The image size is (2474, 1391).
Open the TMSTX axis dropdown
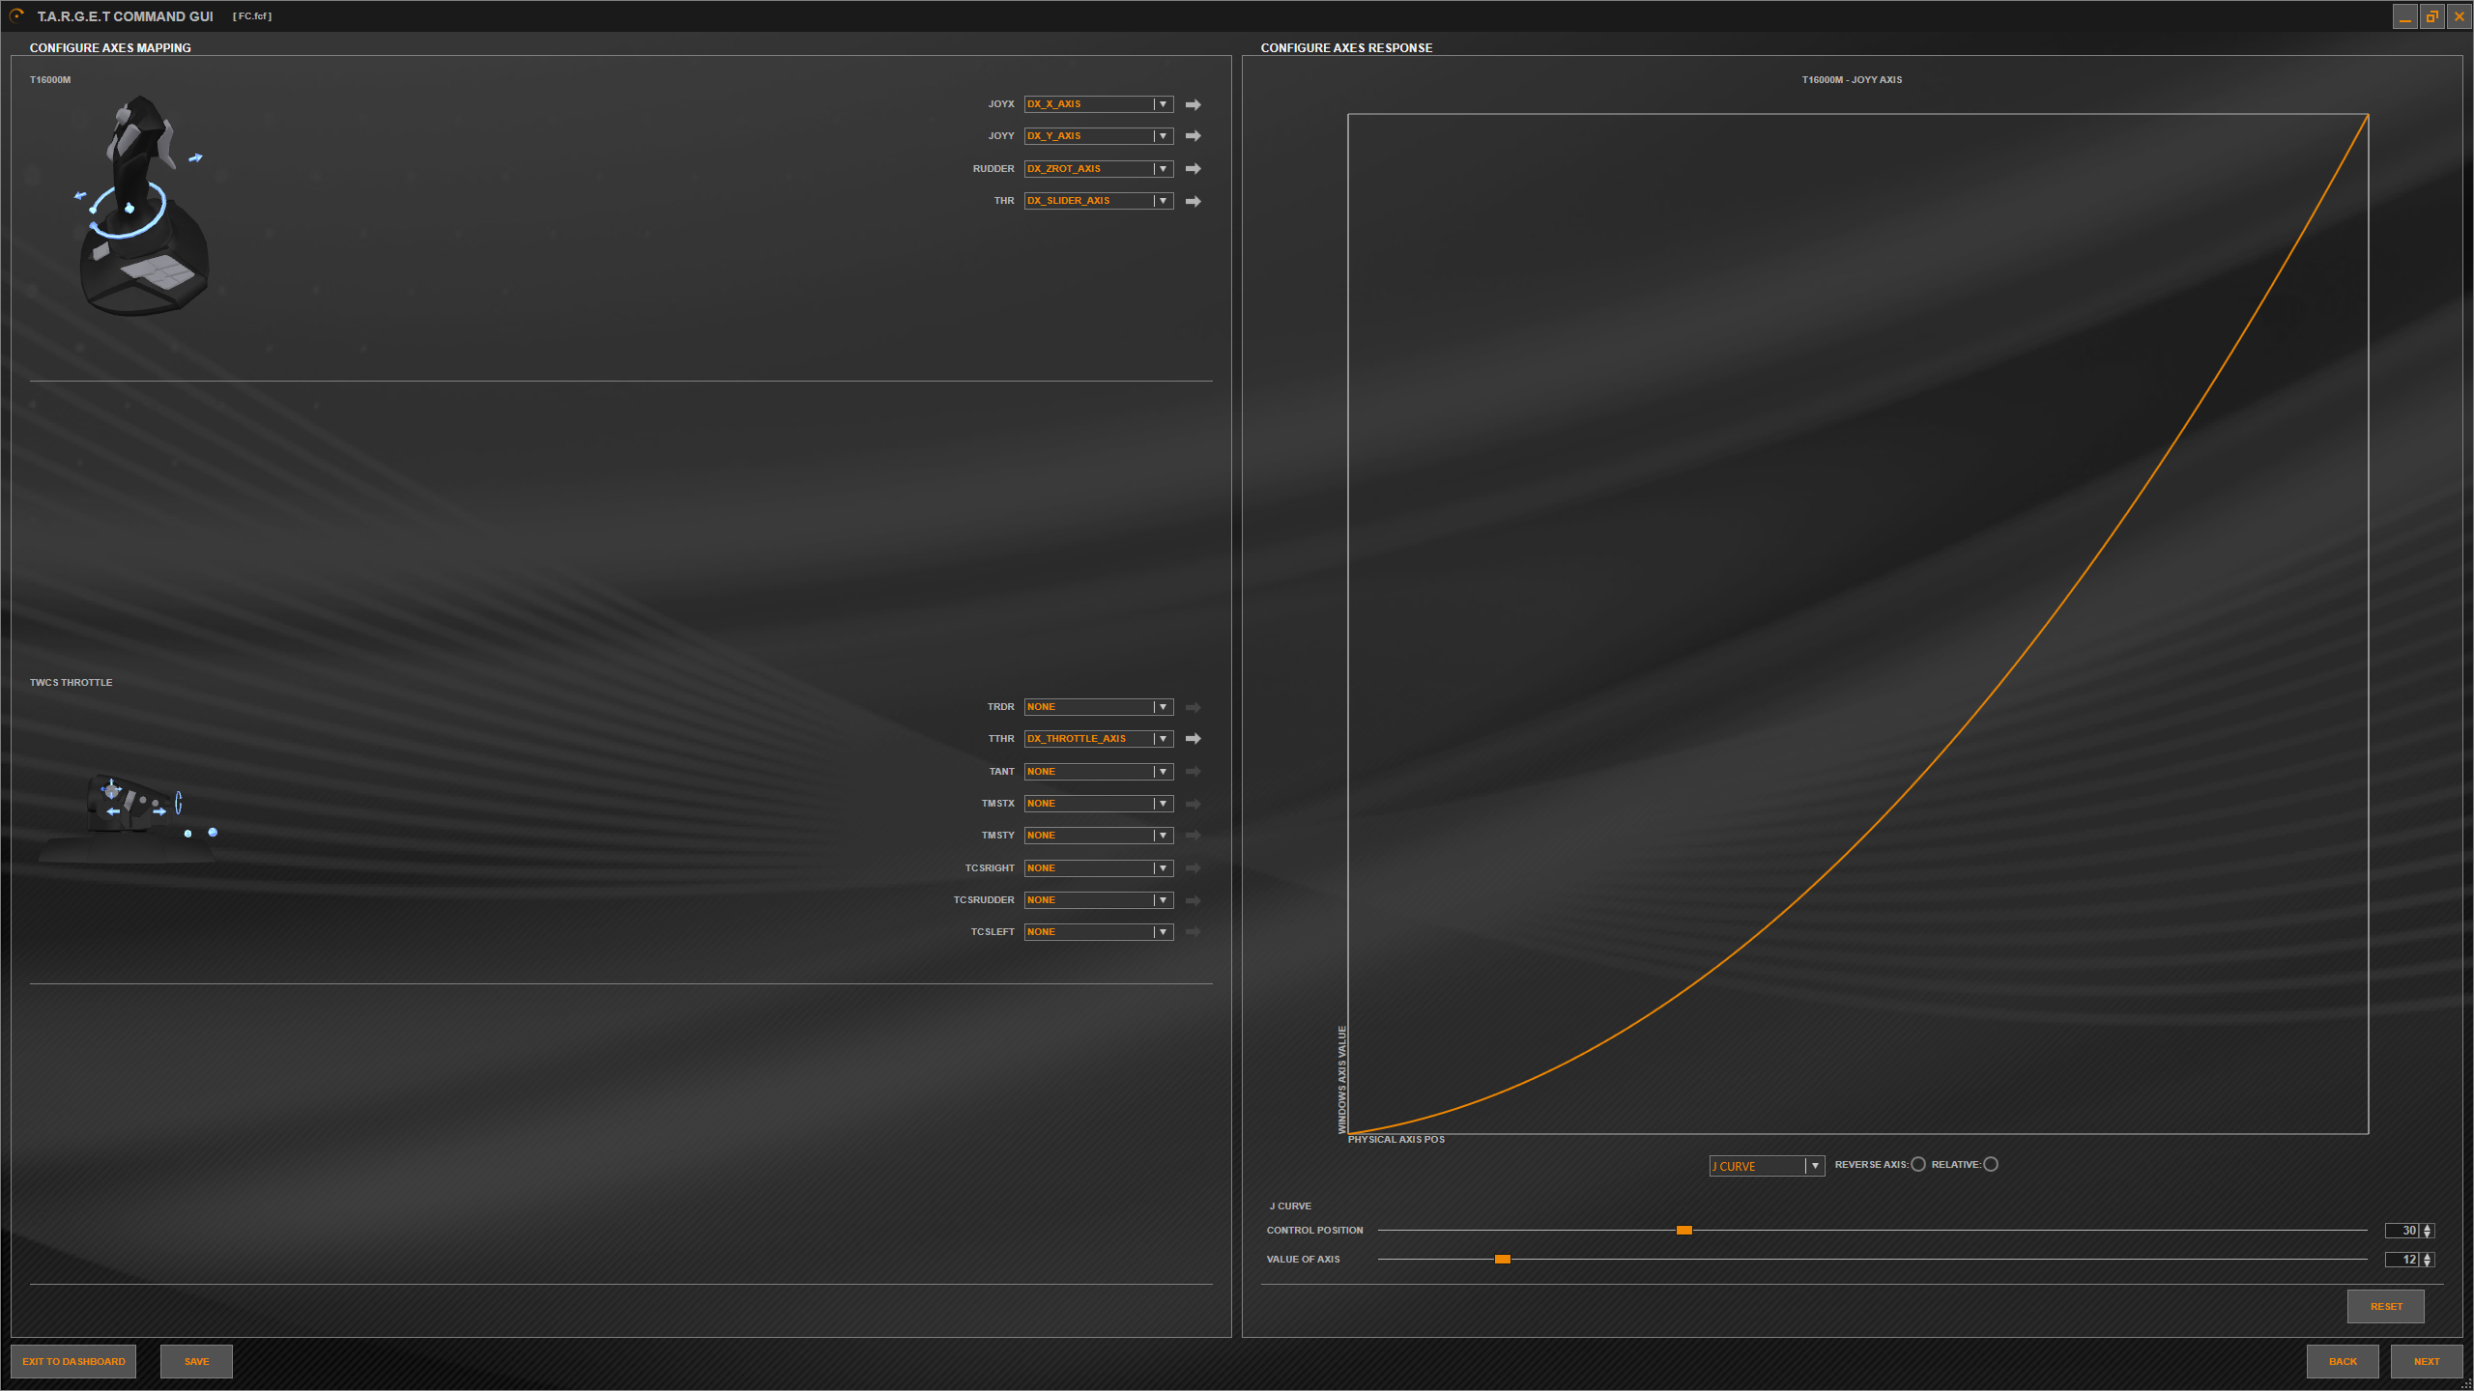point(1099,804)
